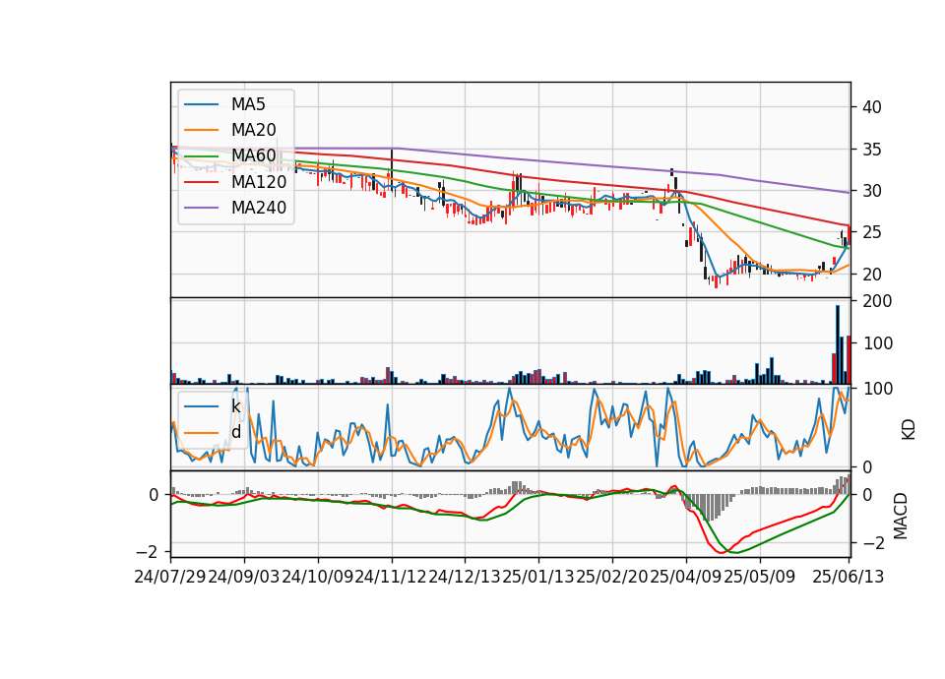Click the MA20 legend label
Screen dimensions: 945x679
pos(253,130)
